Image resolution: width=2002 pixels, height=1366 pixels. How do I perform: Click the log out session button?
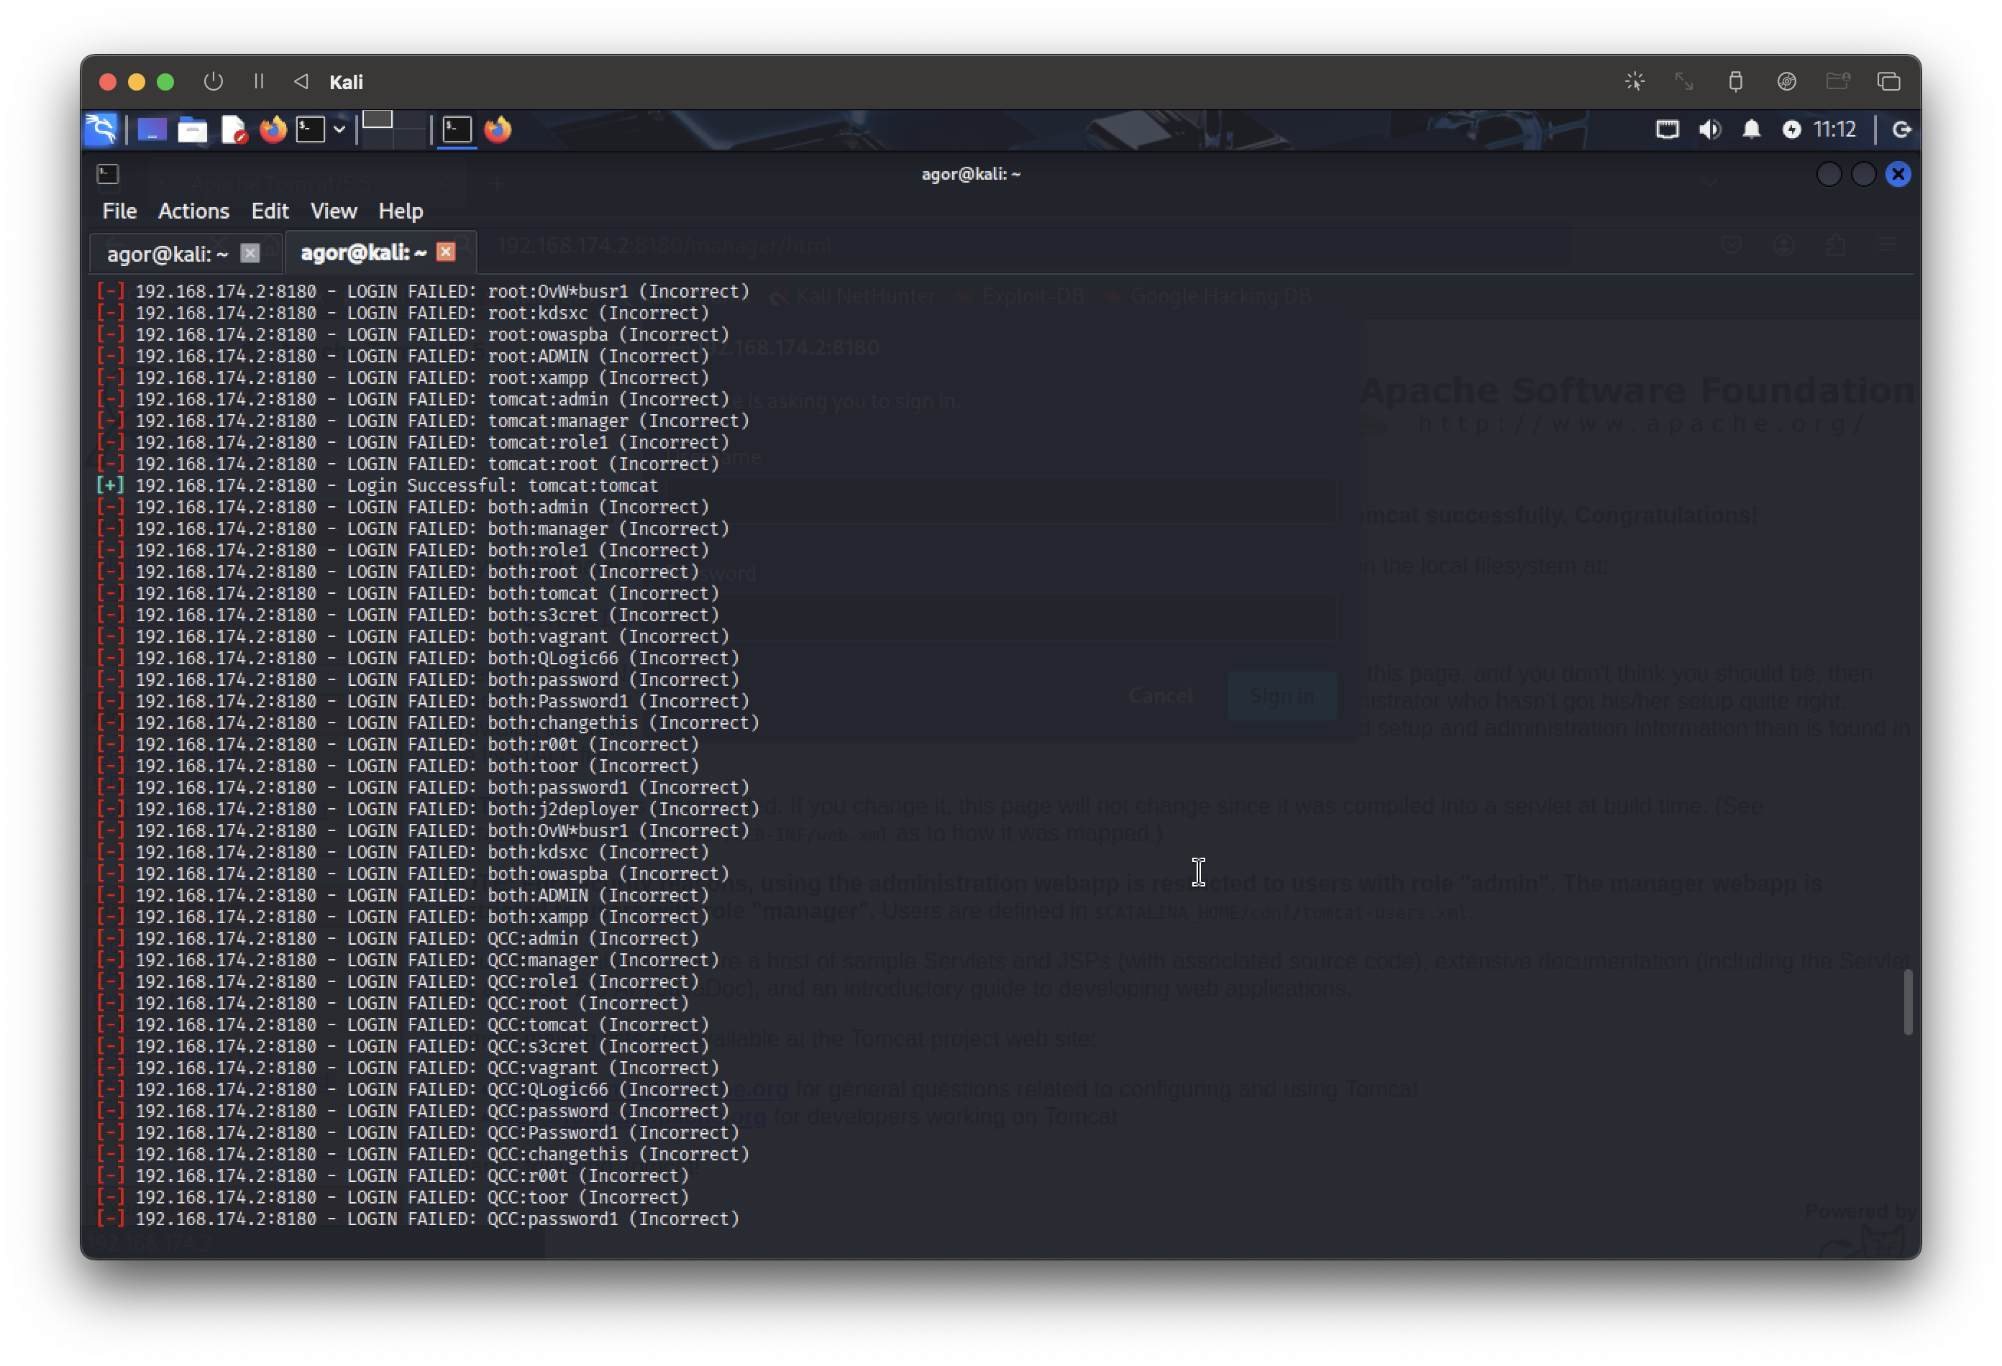point(1901,129)
